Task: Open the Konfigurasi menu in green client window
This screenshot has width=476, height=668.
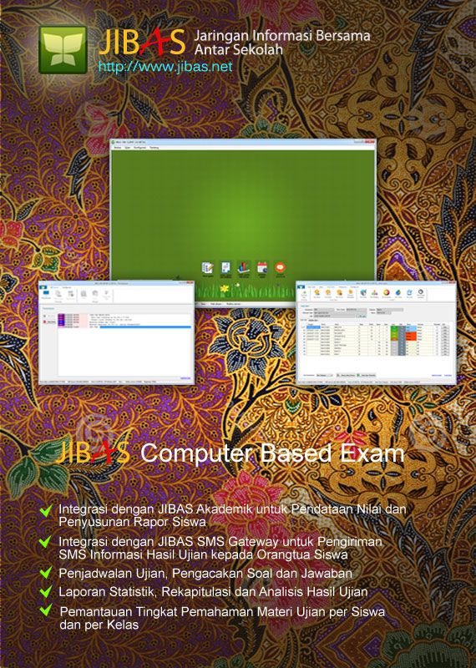Action: tap(139, 148)
